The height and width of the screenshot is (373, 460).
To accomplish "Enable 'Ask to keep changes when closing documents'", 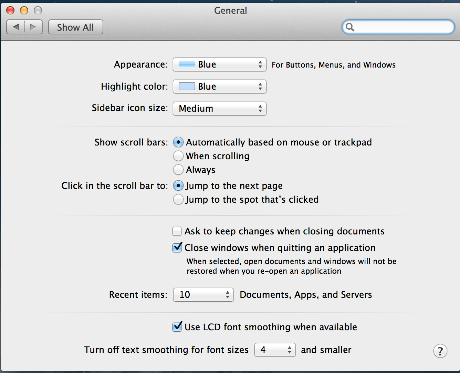I will point(177,231).
